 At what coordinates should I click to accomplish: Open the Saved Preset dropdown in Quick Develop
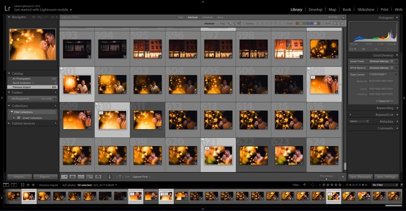click(x=382, y=61)
